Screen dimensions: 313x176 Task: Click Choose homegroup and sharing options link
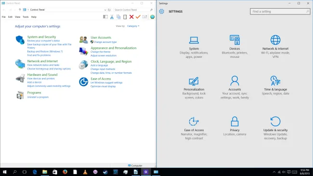click(x=49, y=69)
